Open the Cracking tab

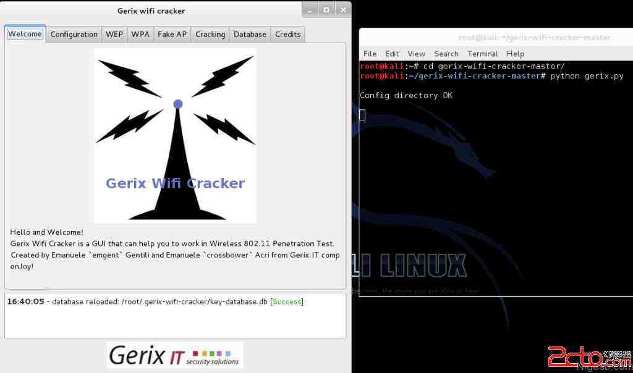210,35
